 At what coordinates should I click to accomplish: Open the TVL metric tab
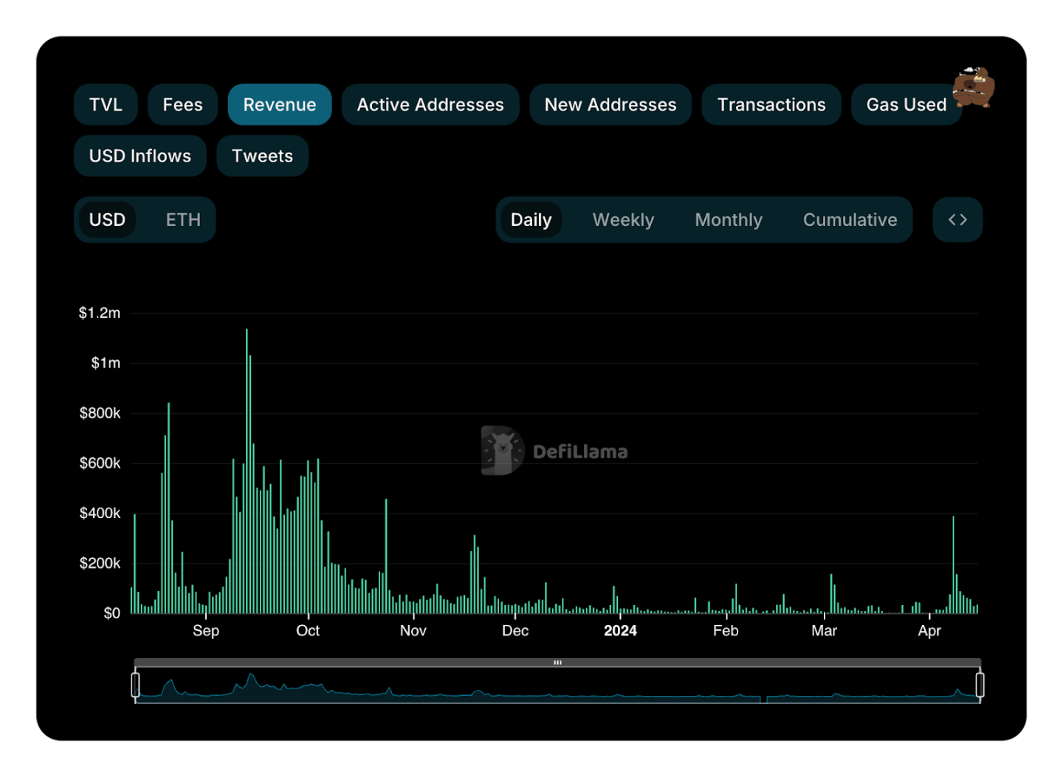(106, 105)
